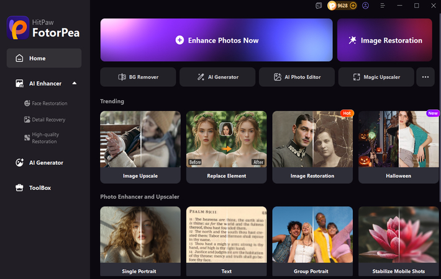Image resolution: width=441 pixels, height=279 pixels.
Task: Open the AI Generator quick button
Action: tap(217, 77)
